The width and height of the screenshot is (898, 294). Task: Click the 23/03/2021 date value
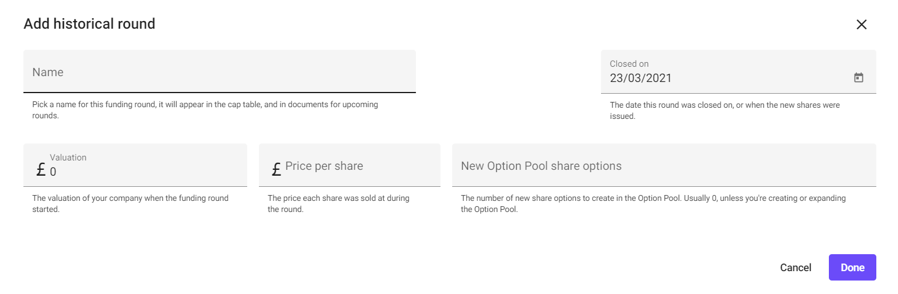[641, 78]
